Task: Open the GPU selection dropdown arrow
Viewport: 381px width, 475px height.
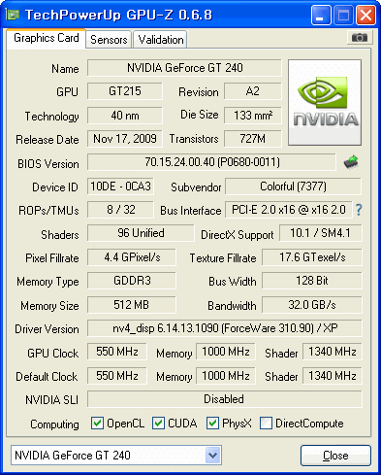Action: click(x=212, y=456)
